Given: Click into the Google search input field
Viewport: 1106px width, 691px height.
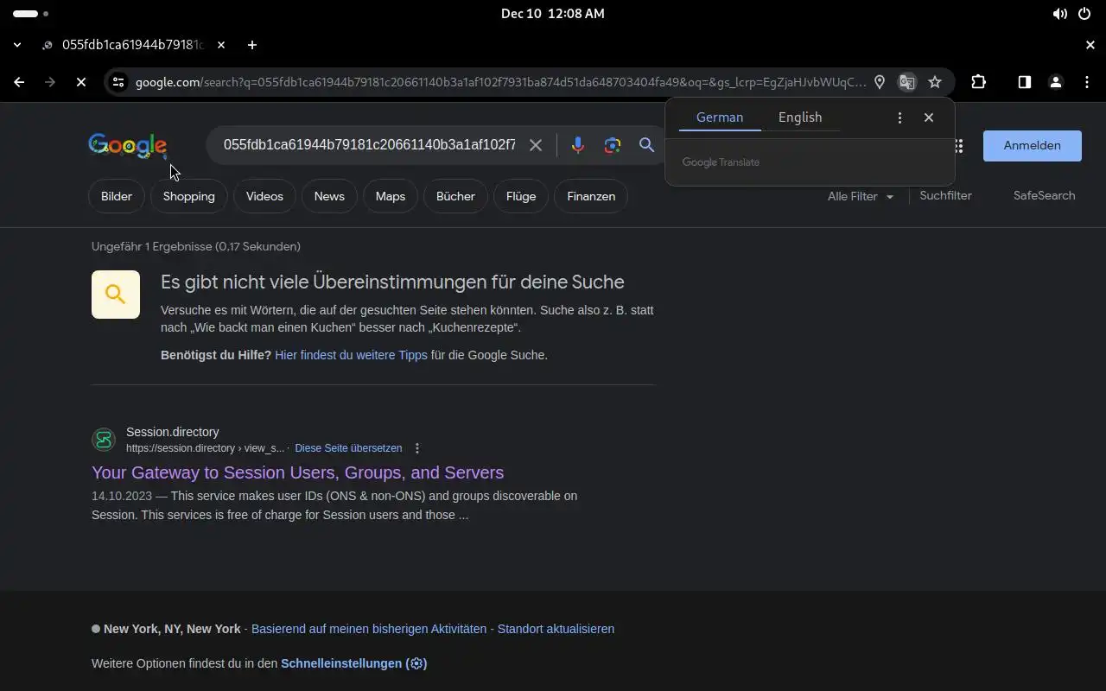Looking at the screenshot, I should [x=370, y=145].
